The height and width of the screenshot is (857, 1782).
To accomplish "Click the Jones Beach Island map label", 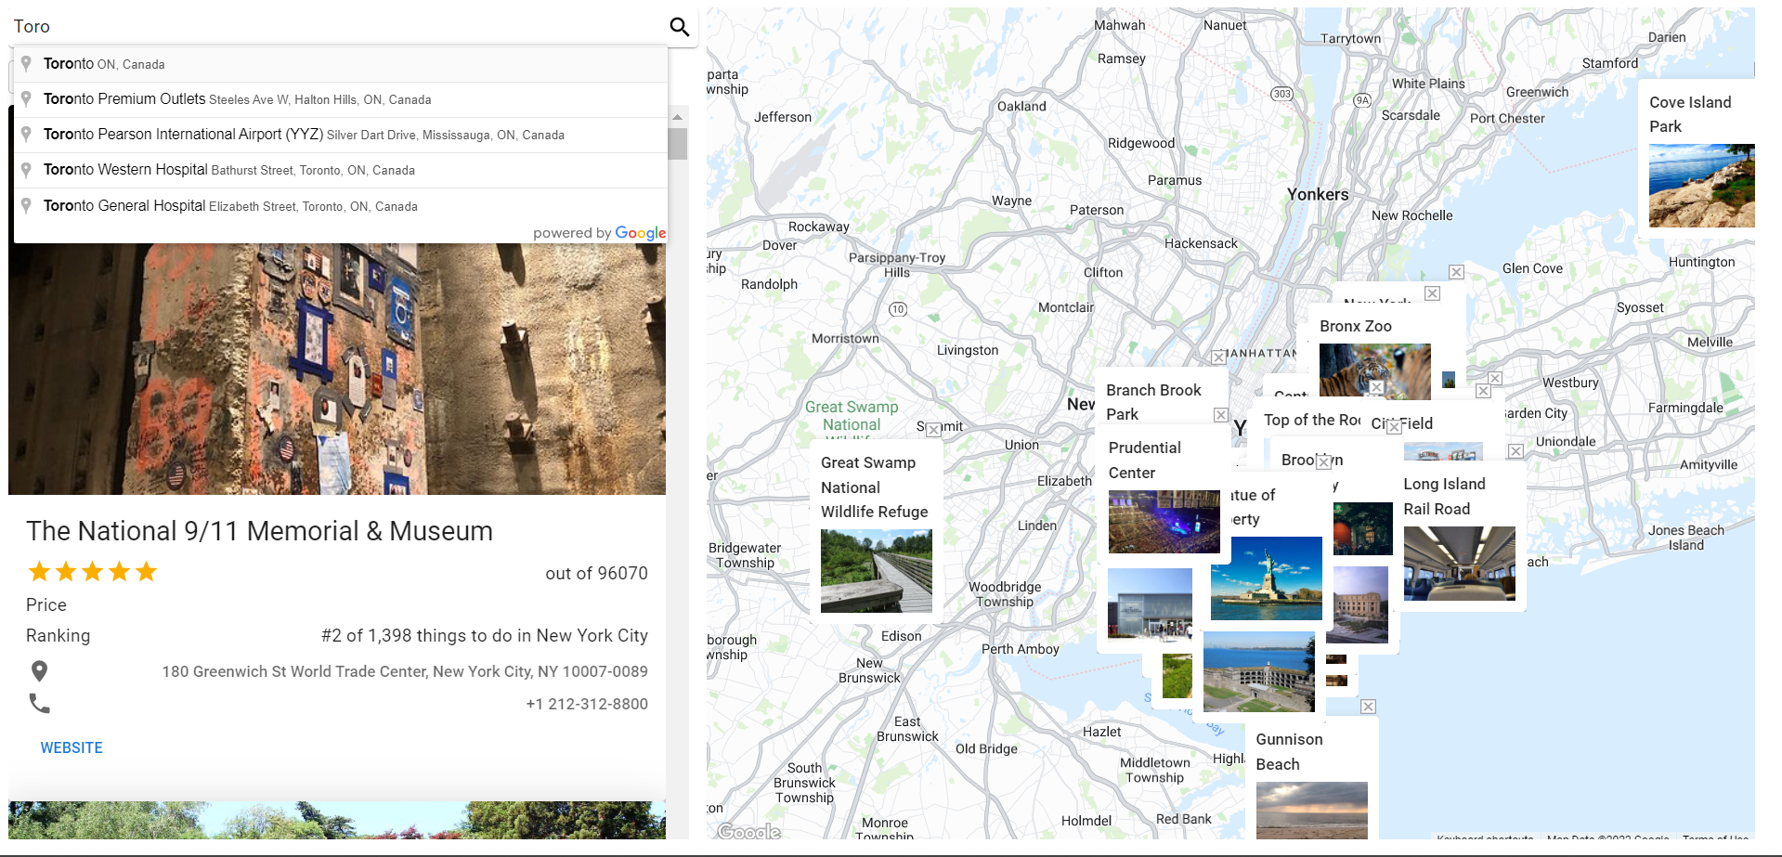I will [x=1685, y=538].
